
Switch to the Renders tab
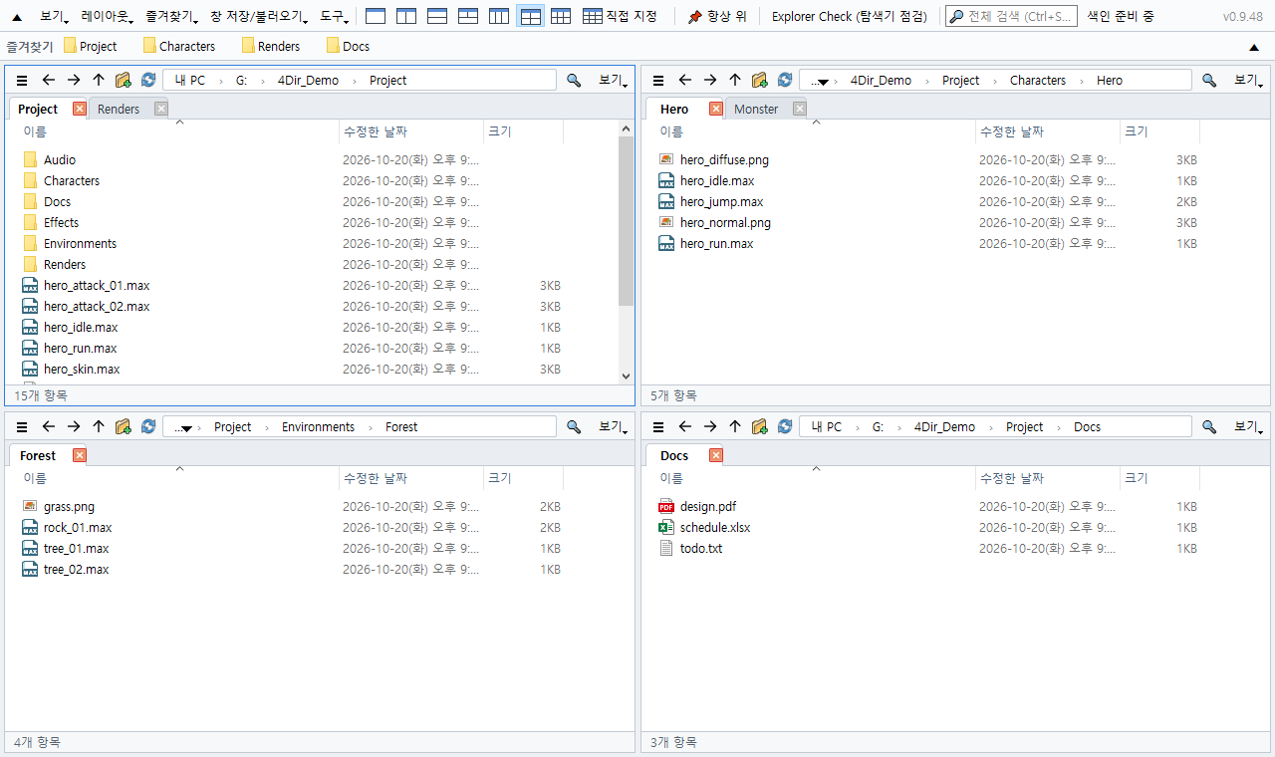[x=119, y=109]
